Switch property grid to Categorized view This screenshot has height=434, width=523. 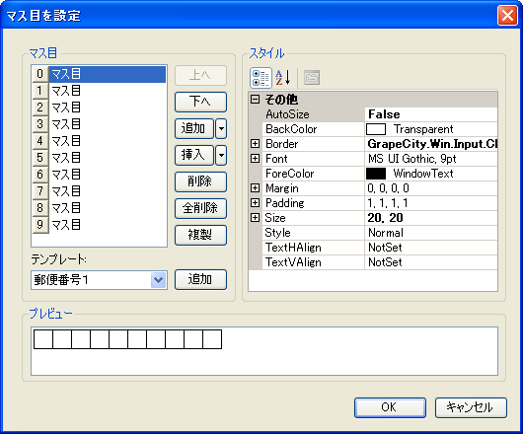point(261,78)
